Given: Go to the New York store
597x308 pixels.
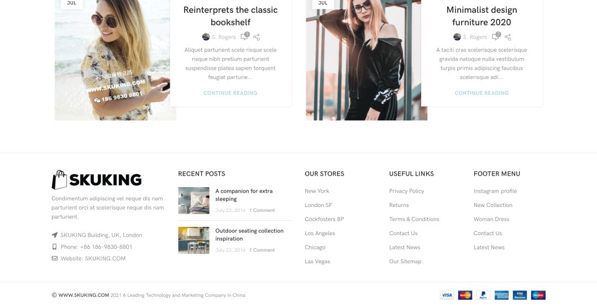Looking at the screenshot, I should [x=317, y=191].
